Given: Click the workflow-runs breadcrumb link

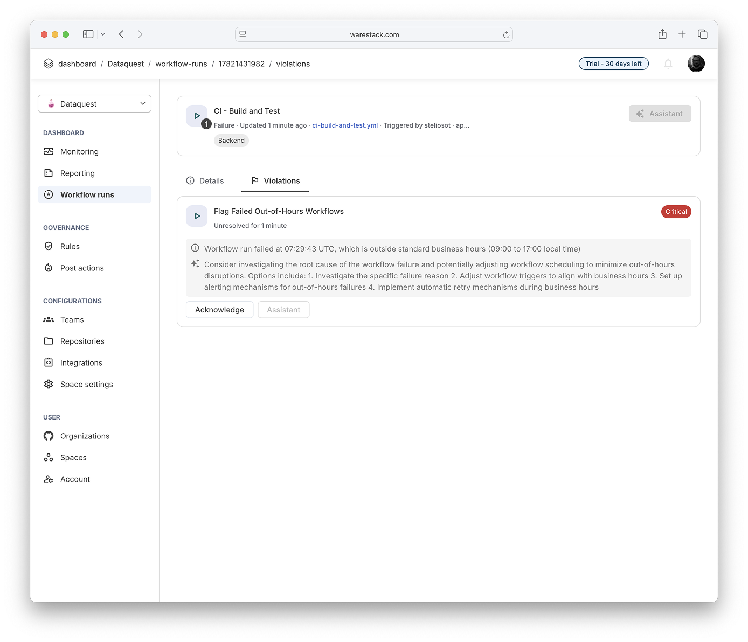Looking at the screenshot, I should (181, 64).
